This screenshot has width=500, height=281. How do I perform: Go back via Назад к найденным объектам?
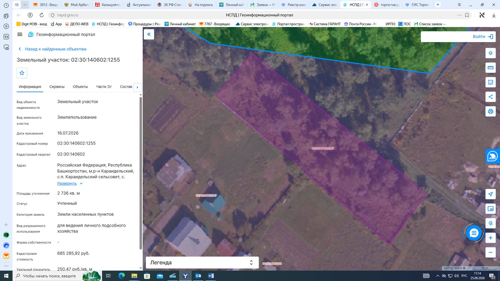53,49
